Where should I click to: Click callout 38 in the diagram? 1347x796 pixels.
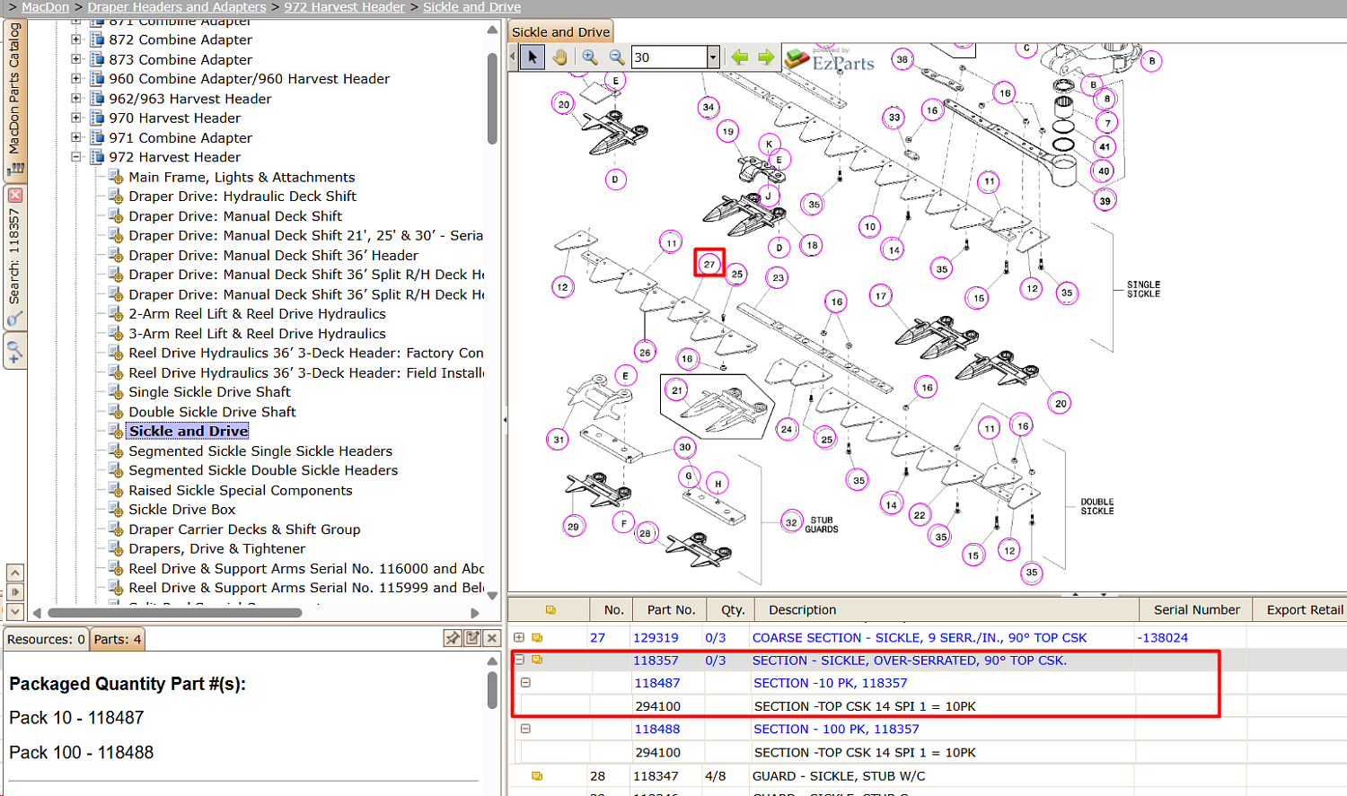[x=902, y=59]
